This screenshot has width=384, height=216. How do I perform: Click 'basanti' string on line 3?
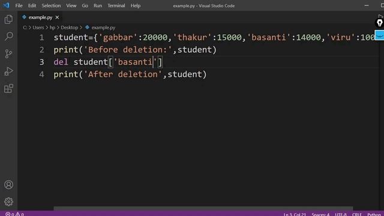135,62
